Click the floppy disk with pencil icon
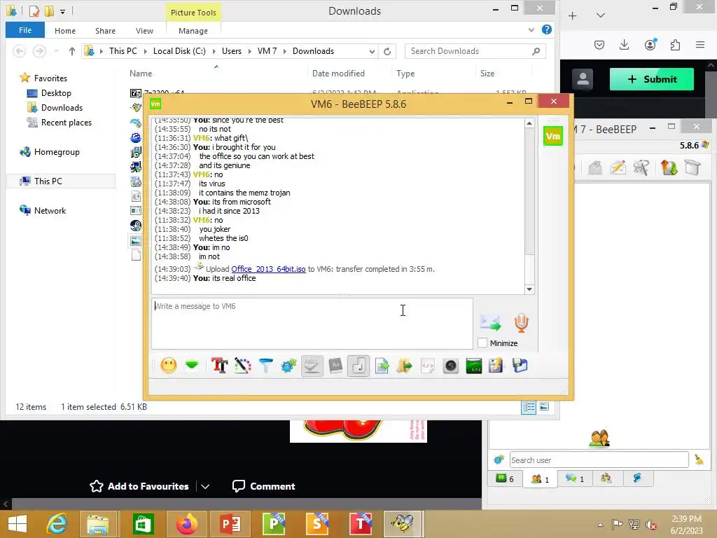The width and height of the screenshot is (717, 538). click(496, 366)
